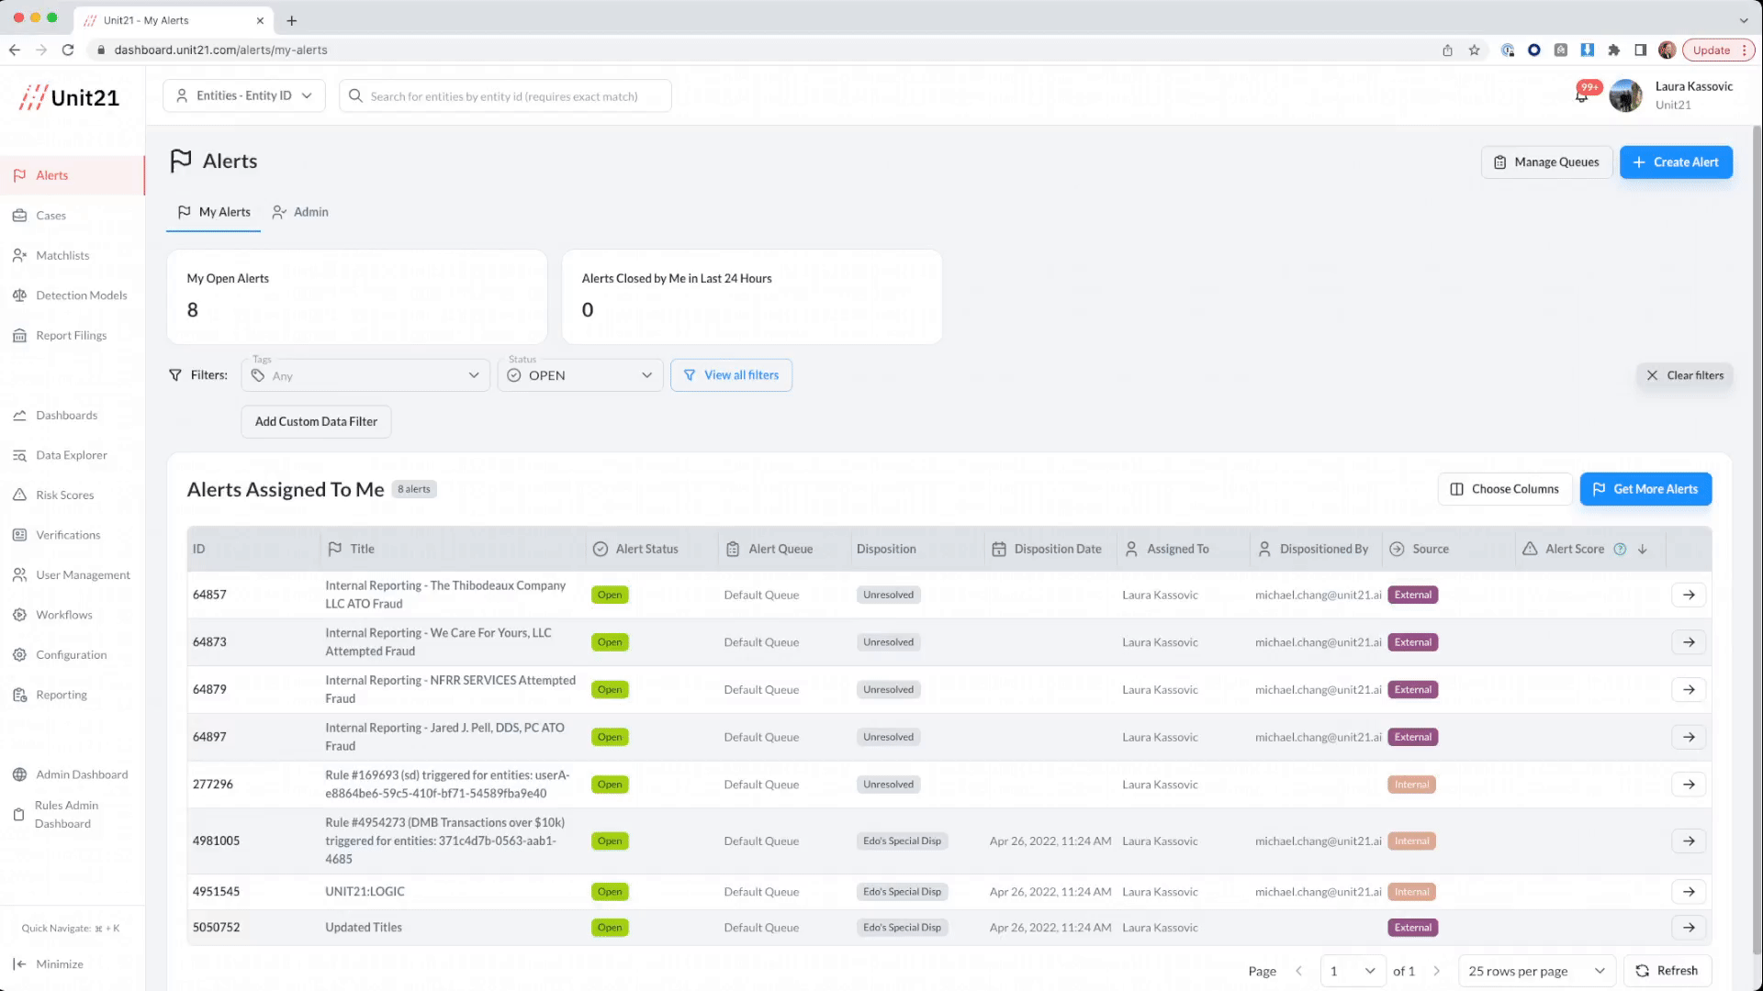Navigate to Report Filings

click(71, 336)
